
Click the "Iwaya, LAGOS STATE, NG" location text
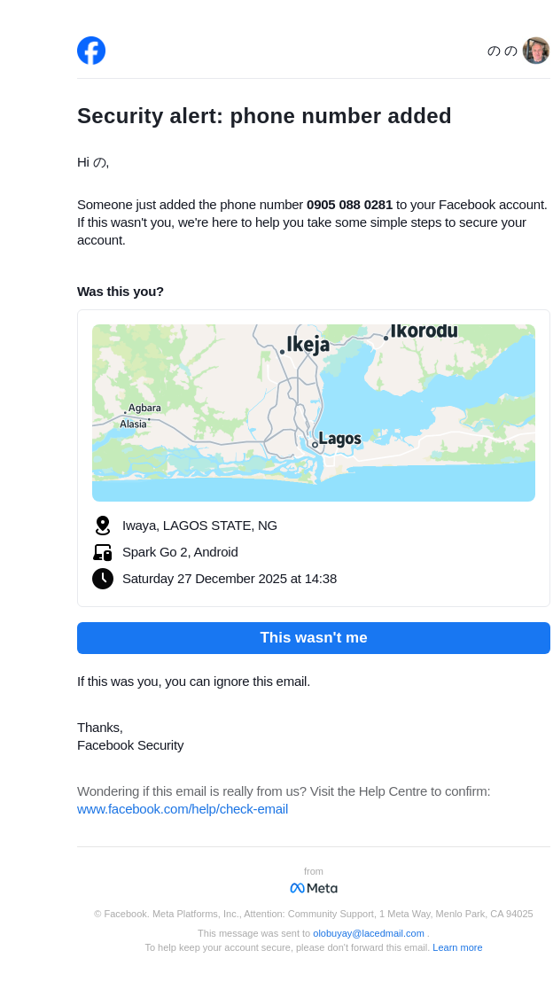199,526
